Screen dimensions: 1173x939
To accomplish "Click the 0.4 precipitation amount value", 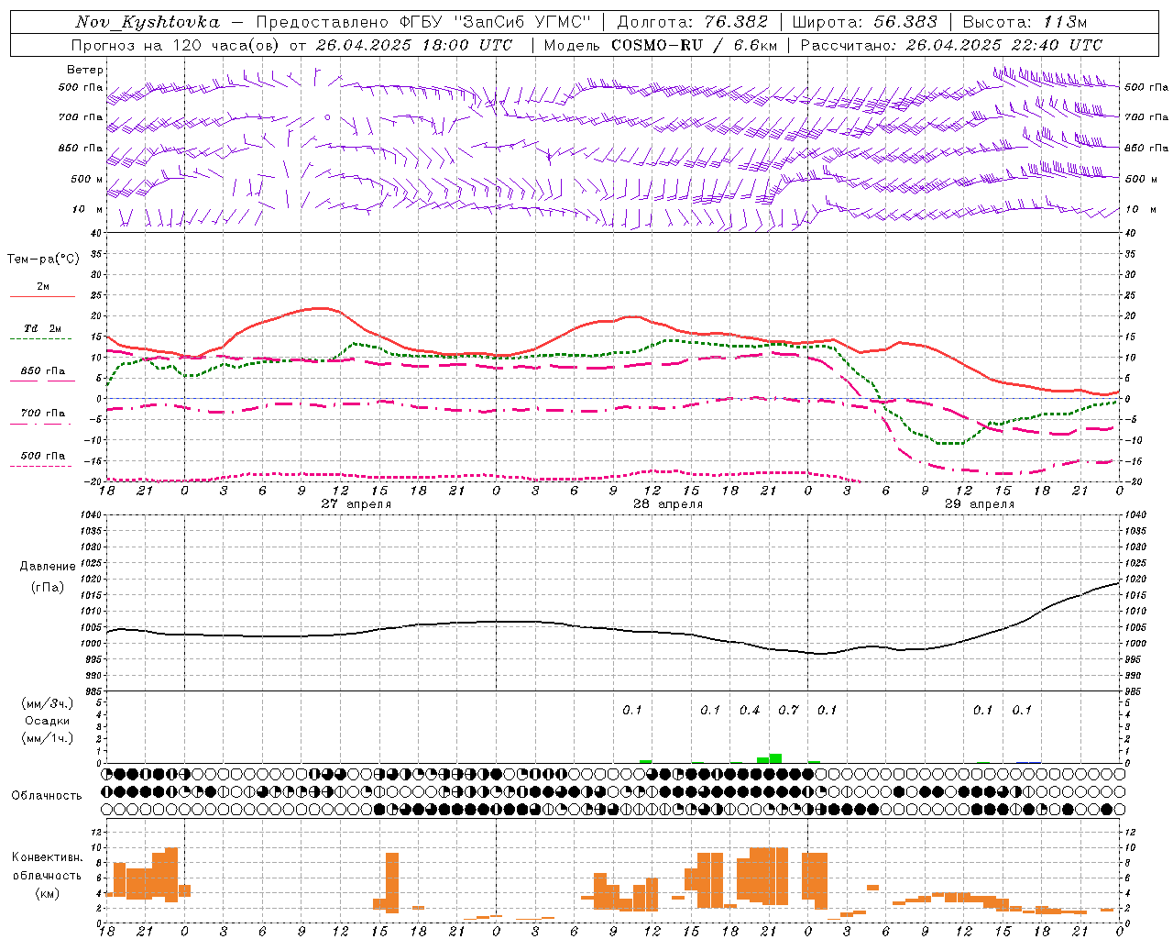I will (750, 710).
